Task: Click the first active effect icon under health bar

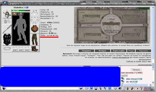Action: point(14,14)
